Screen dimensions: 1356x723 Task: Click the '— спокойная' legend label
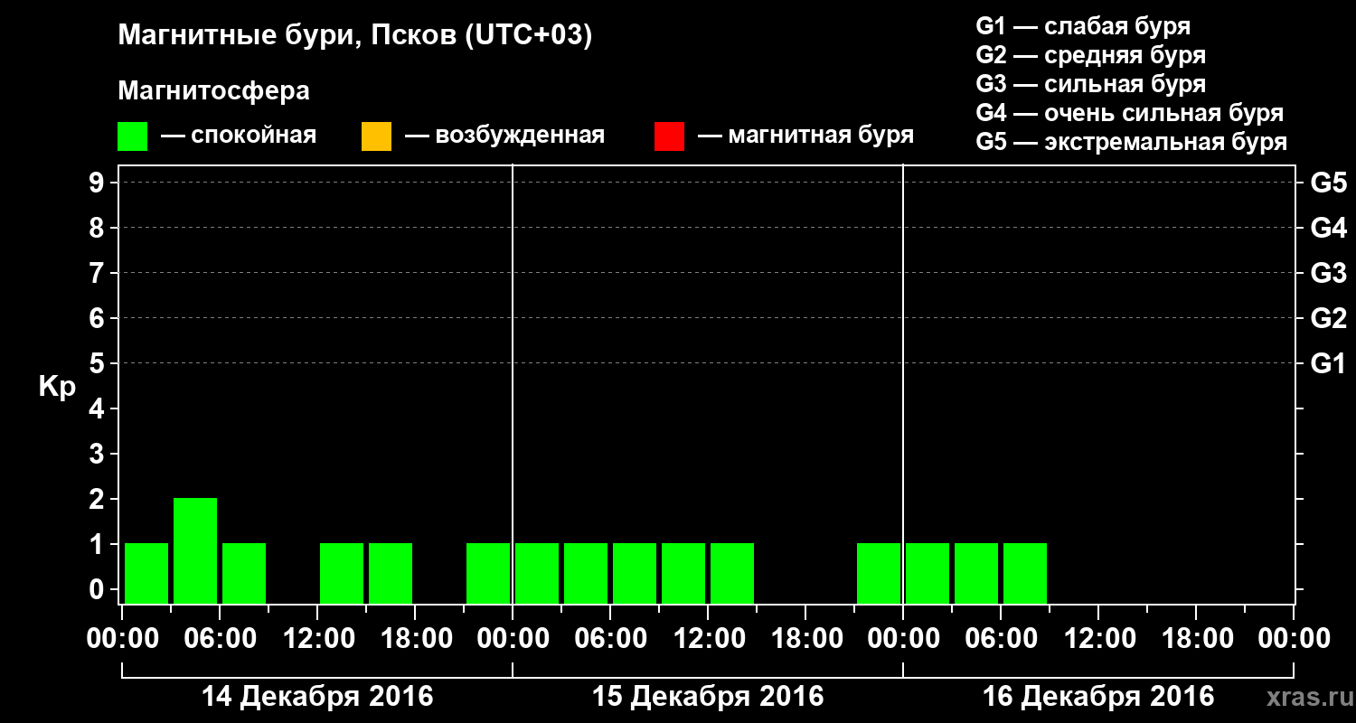pyautogui.click(x=239, y=136)
